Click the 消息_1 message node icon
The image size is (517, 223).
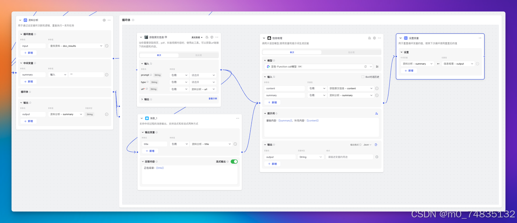tap(147, 118)
